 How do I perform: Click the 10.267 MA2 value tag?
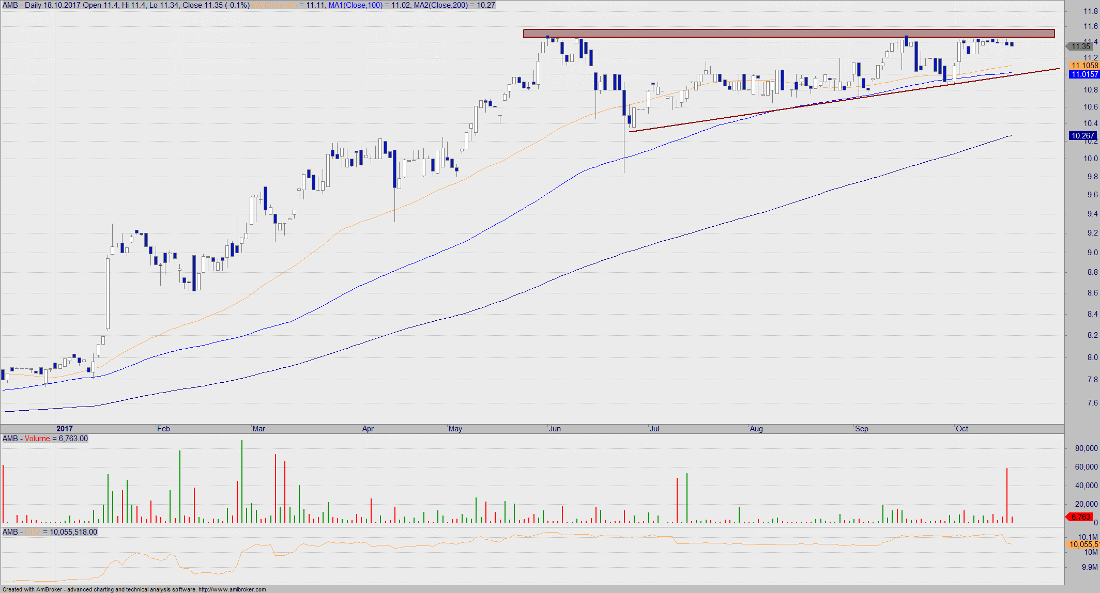coord(1082,136)
